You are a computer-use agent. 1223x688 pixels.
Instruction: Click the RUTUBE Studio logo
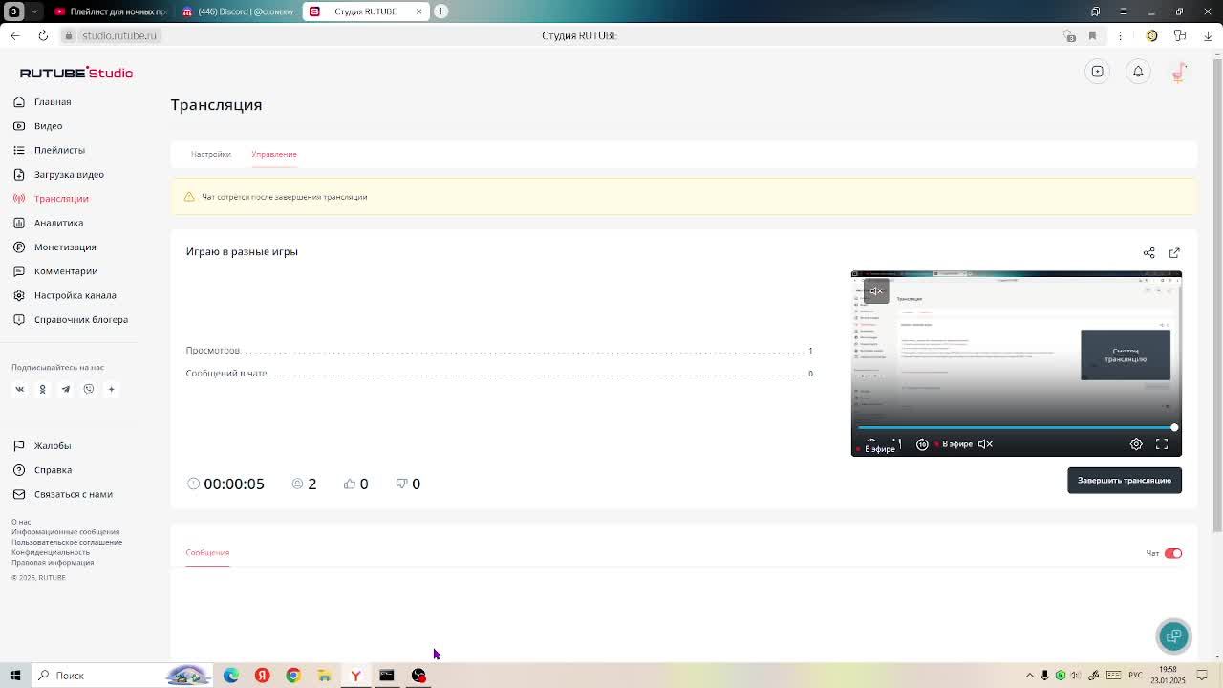point(76,73)
